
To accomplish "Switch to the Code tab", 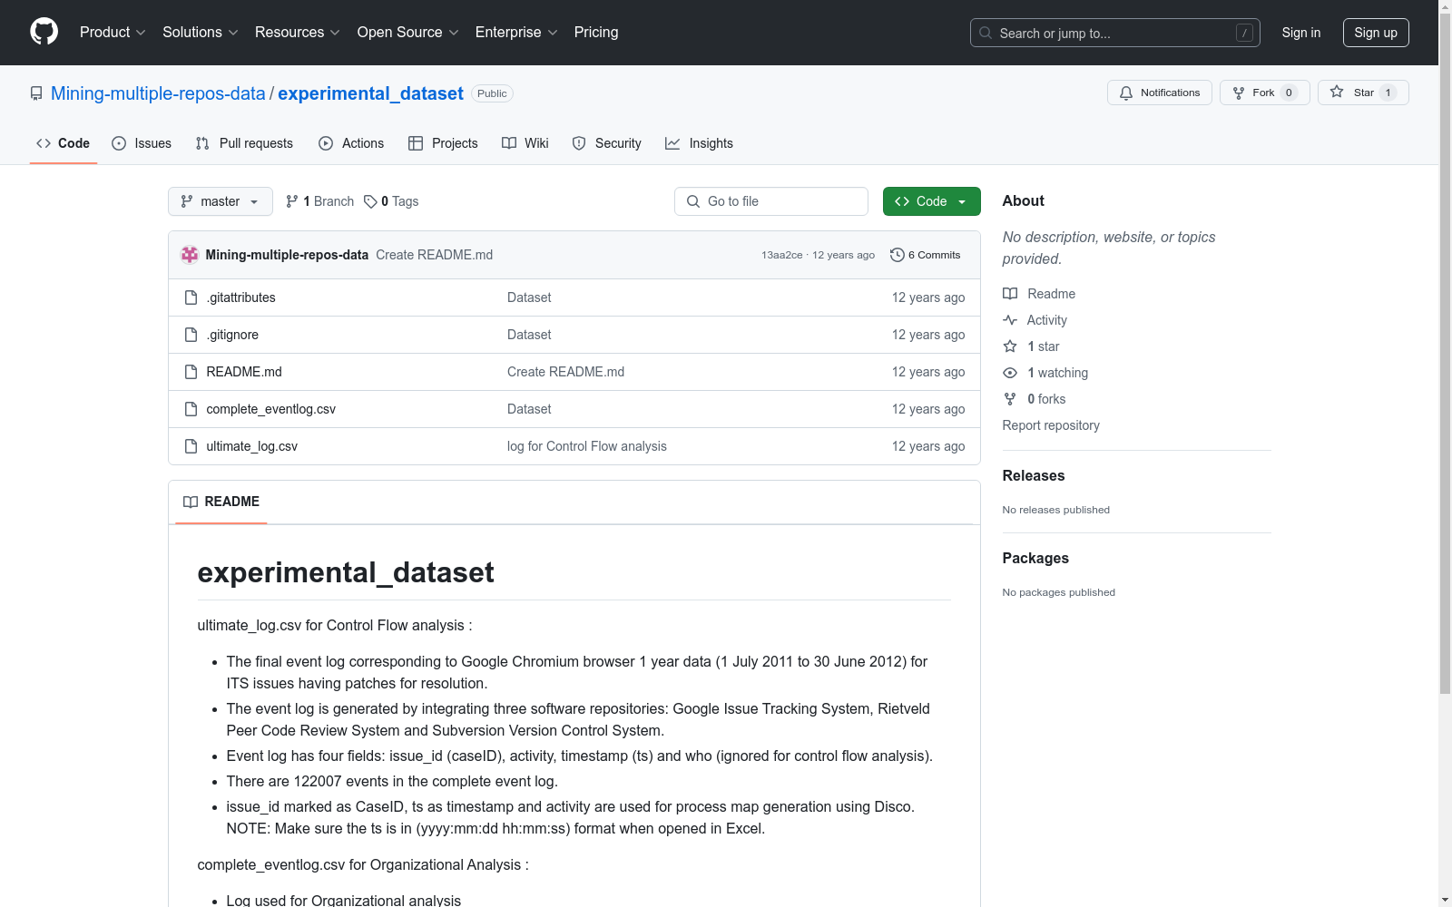I will pyautogui.click(x=64, y=143).
